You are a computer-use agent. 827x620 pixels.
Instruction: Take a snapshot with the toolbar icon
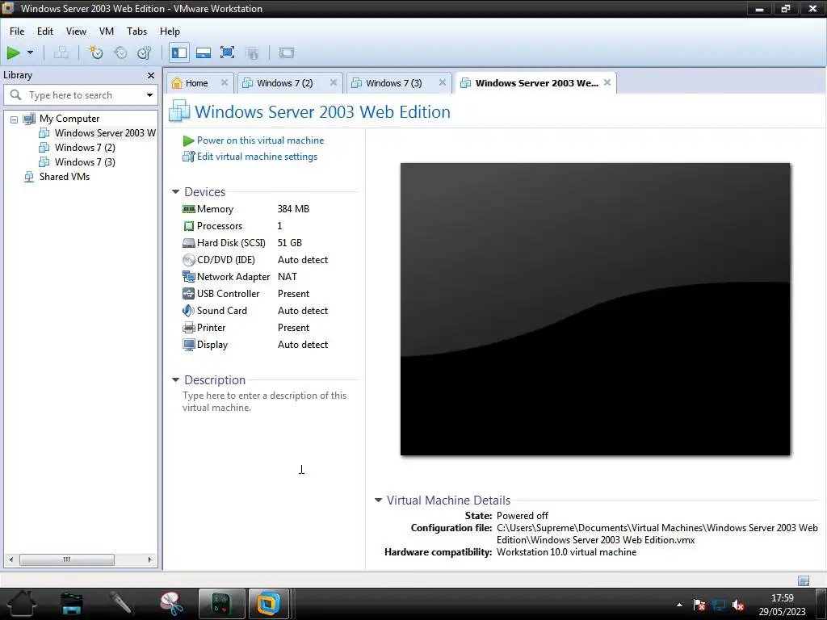tap(95, 52)
